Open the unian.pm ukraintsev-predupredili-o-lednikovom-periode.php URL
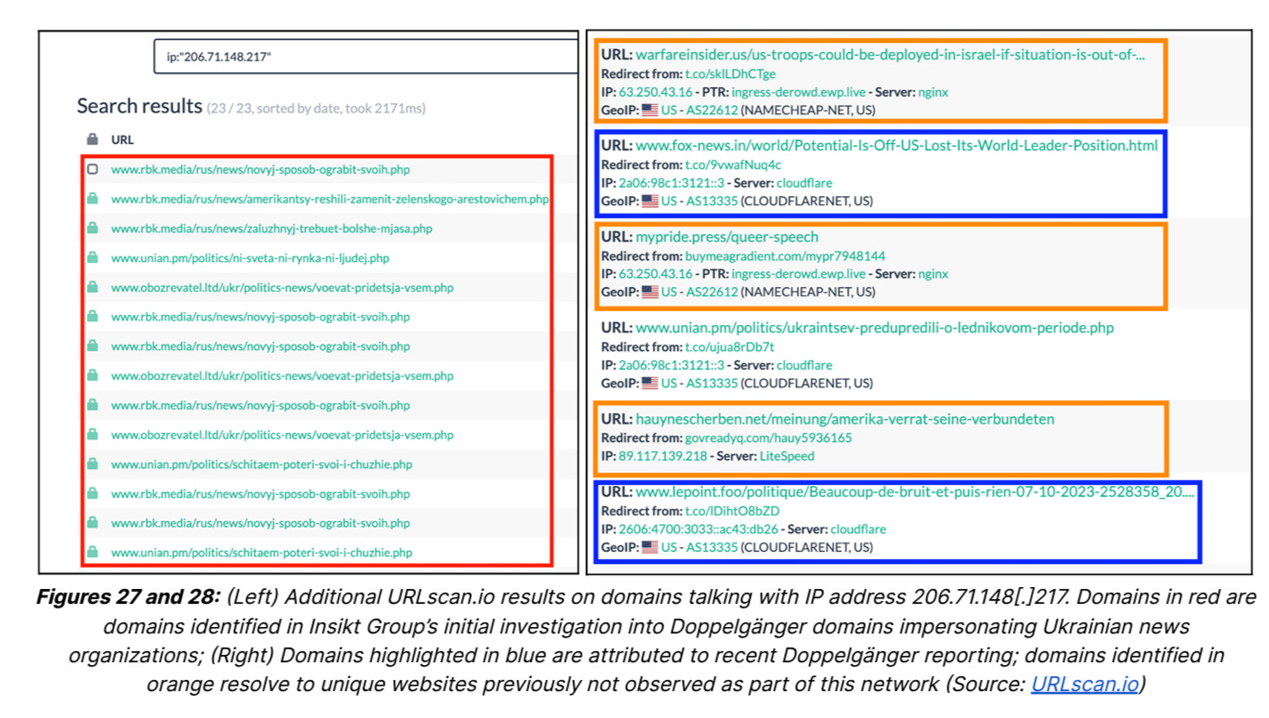 pos(874,328)
